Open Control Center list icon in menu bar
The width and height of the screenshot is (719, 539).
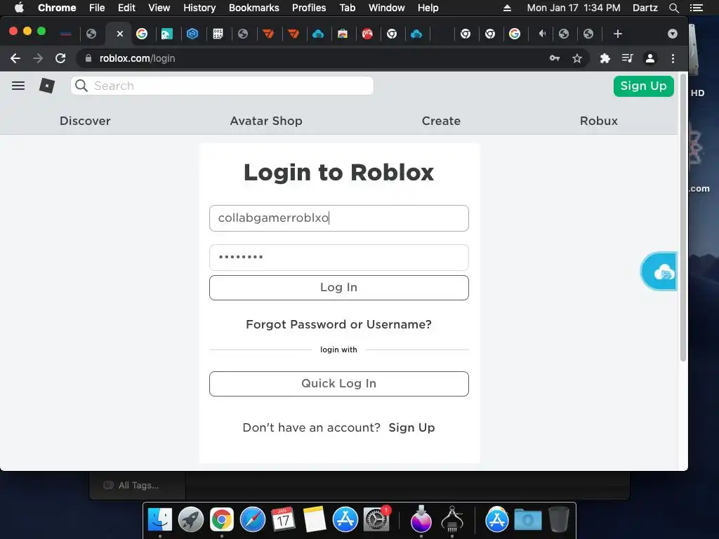696,8
